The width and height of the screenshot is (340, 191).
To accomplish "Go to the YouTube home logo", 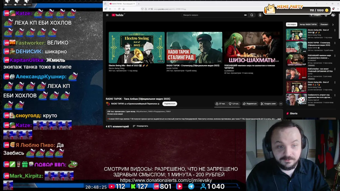I will [118, 15].
